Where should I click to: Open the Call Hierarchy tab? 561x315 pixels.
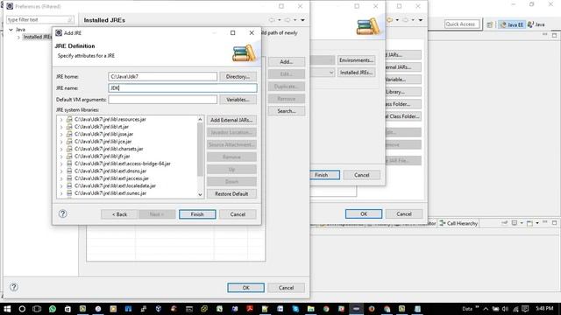coord(458,223)
